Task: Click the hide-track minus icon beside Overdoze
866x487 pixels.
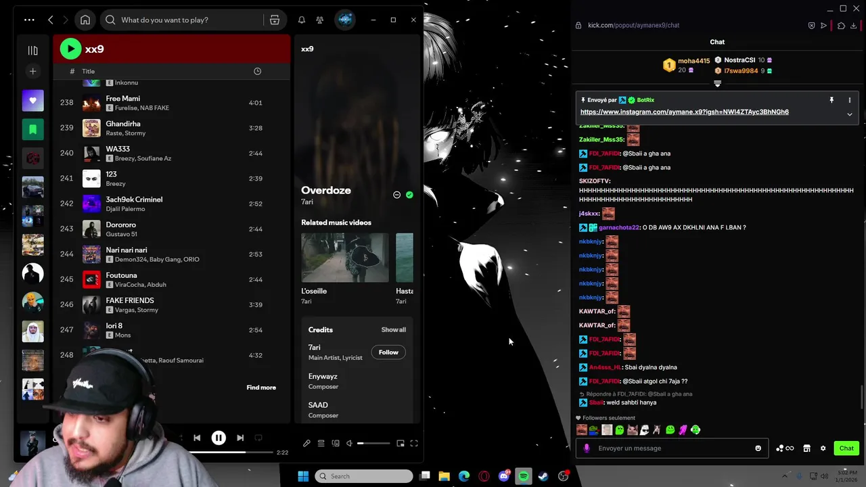Action: pos(397,195)
